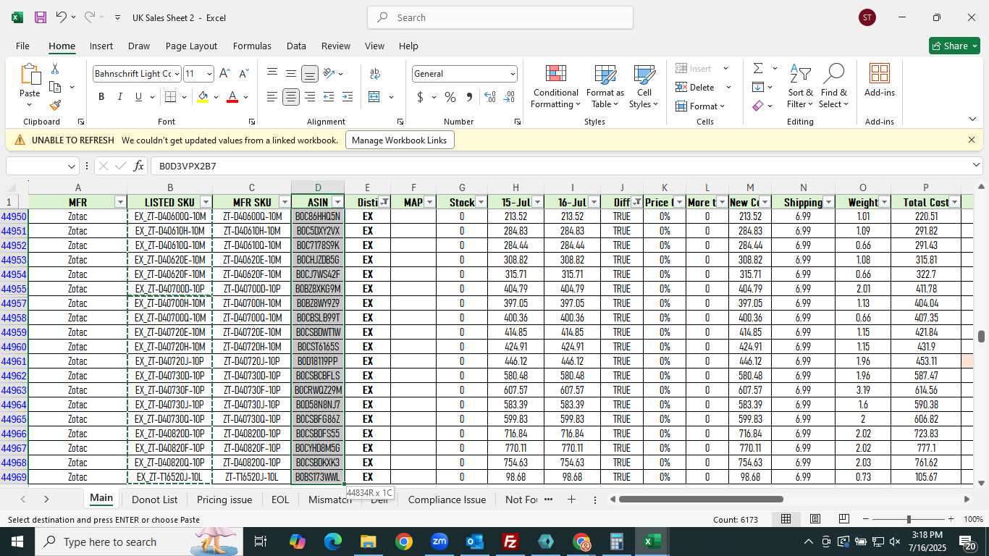Image resolution: width=989 pixels, height=556 pixels.
Task: Click the Format Painter brush icon
Action: click(55, 105)
